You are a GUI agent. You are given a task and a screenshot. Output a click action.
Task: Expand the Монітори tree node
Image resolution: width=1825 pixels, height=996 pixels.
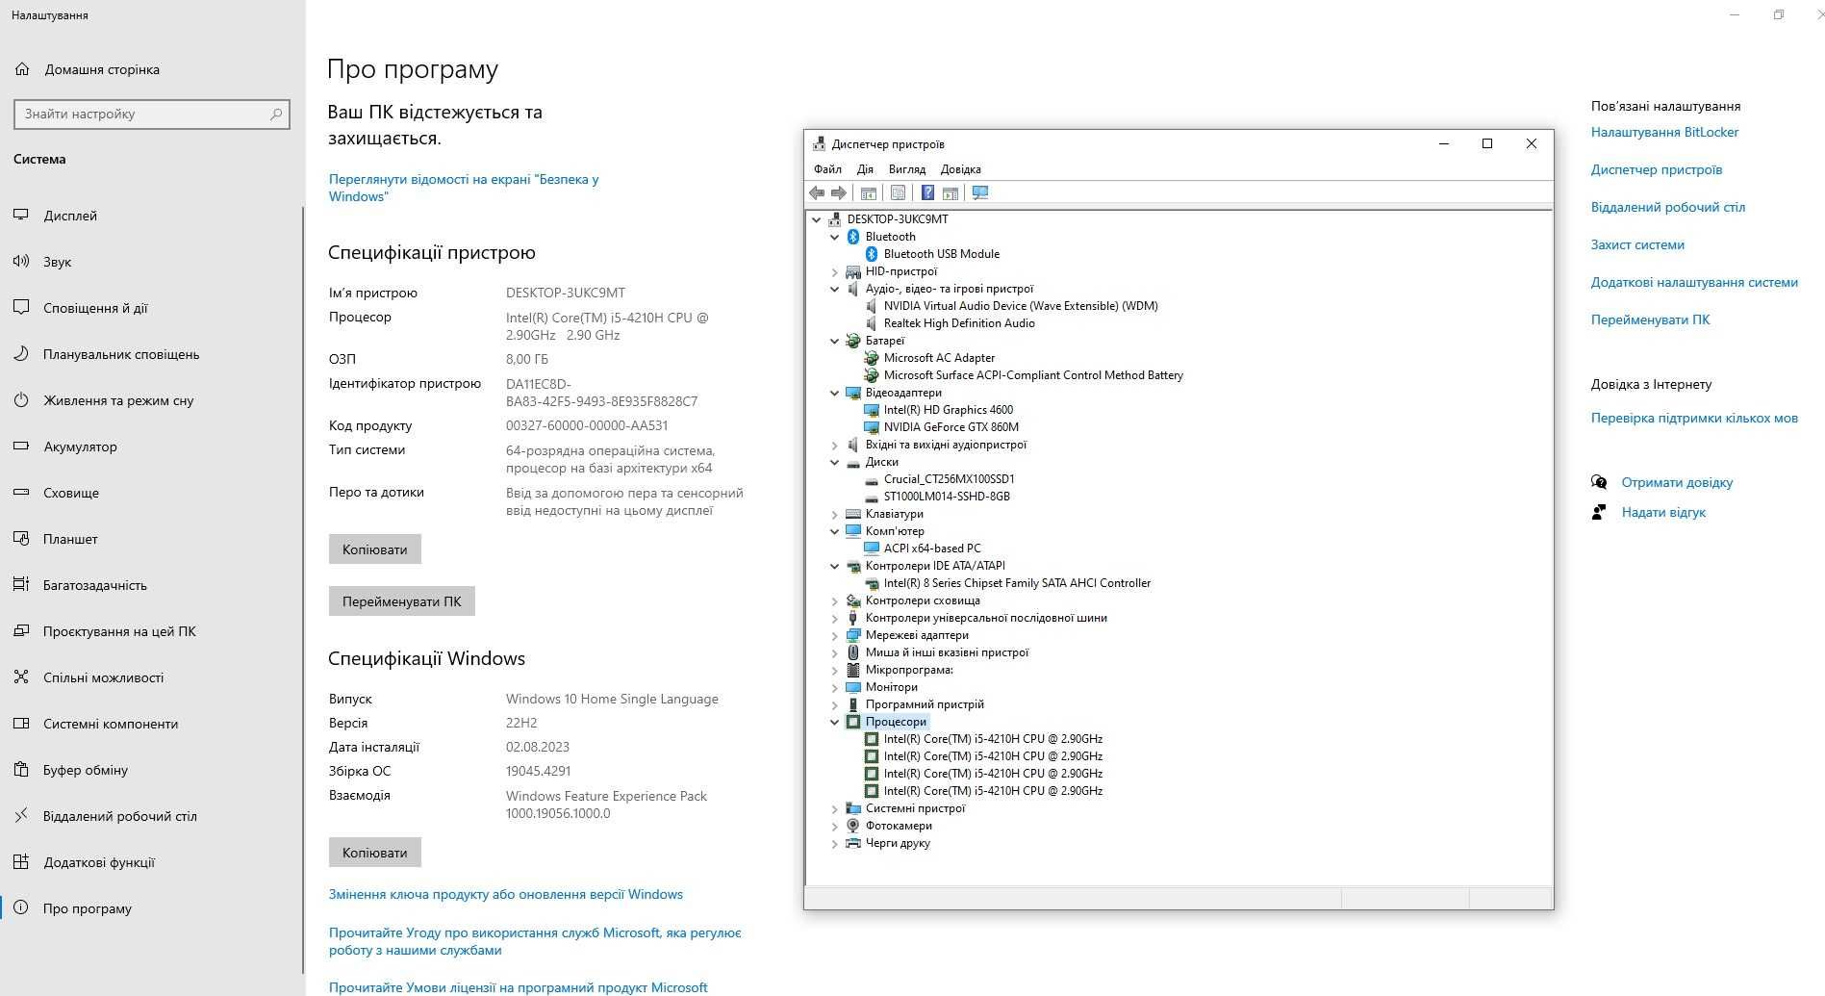[835, 687]
